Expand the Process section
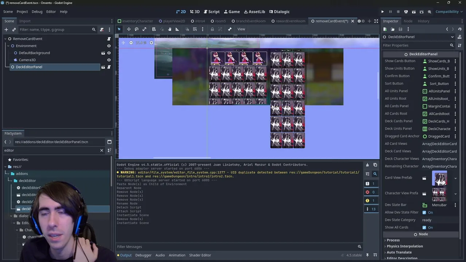This screenshot has width=466, height=262. [x=393, y=240]
